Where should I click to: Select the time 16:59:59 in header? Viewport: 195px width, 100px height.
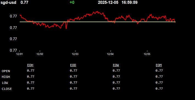click(129, 2)
